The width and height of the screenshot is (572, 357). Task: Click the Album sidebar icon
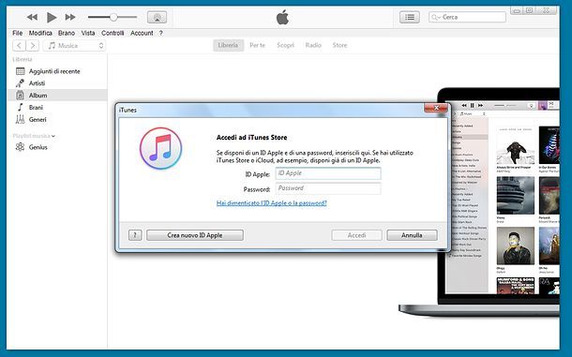tap(20, 96)
